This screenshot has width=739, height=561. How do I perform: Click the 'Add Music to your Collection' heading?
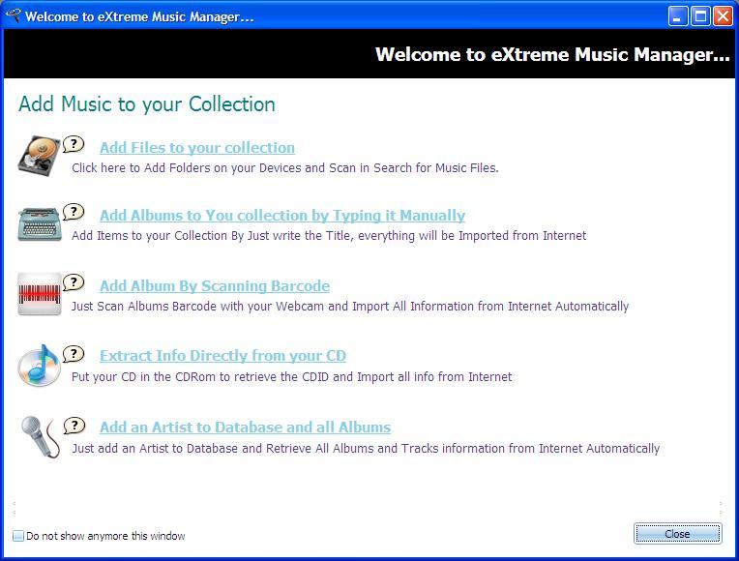[147, 104]
